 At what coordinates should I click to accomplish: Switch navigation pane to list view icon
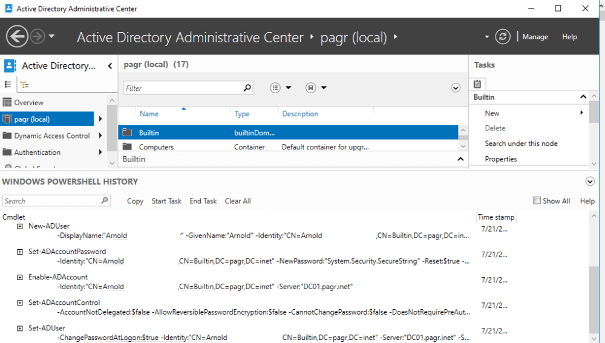coord(8,85)
